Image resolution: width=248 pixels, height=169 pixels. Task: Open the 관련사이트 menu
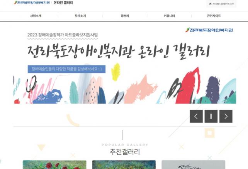pyautogui.click(x=214, y=16)
